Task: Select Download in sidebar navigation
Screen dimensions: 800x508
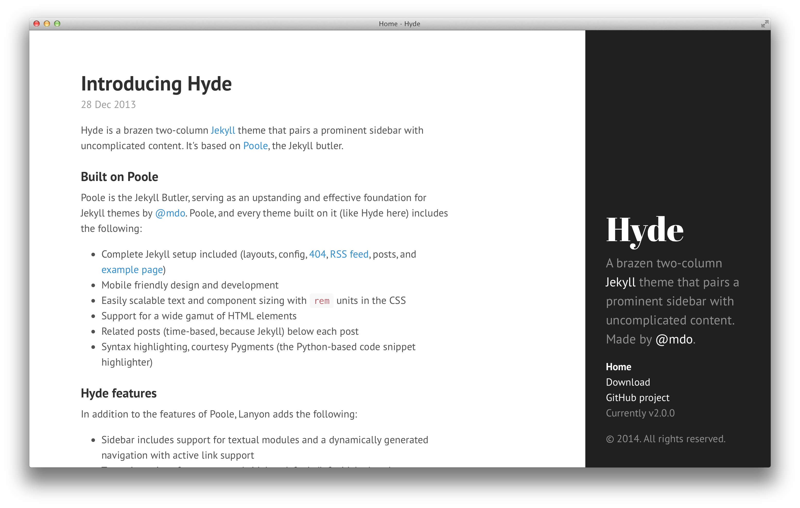Action: pyautogui.click(x=628, y=382)
